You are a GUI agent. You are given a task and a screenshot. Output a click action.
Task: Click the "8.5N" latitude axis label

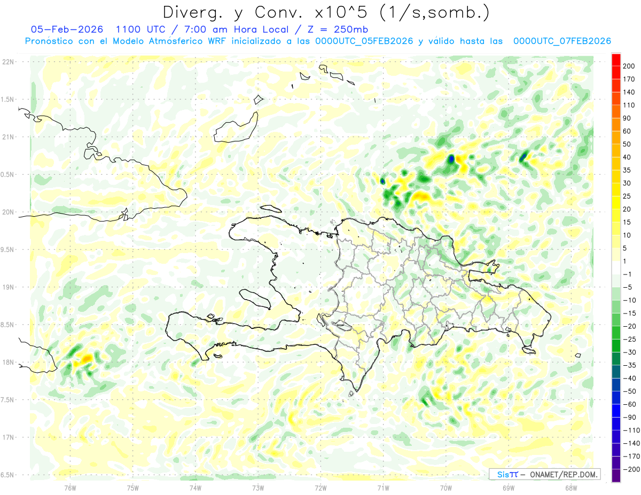8,325
